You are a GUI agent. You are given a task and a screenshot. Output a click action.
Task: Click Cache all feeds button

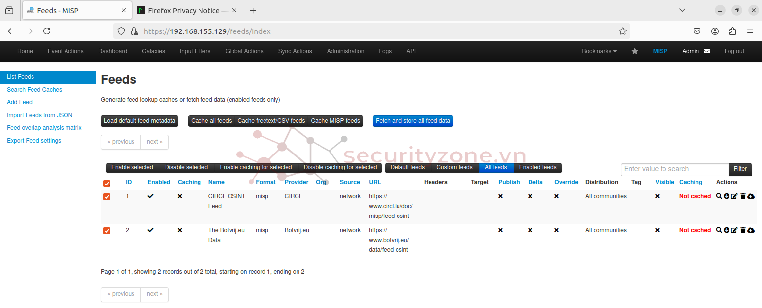click(x=211, y=121)
